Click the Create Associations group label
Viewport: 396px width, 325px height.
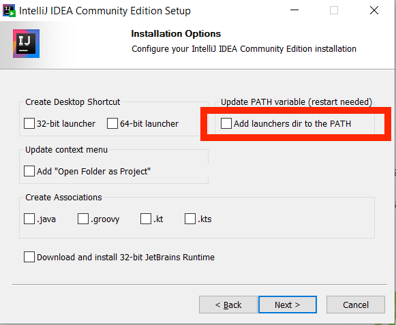(x=63, y=197)
